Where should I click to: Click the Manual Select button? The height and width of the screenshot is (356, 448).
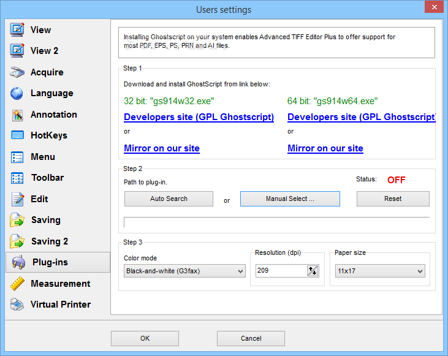tap(290, 199)
